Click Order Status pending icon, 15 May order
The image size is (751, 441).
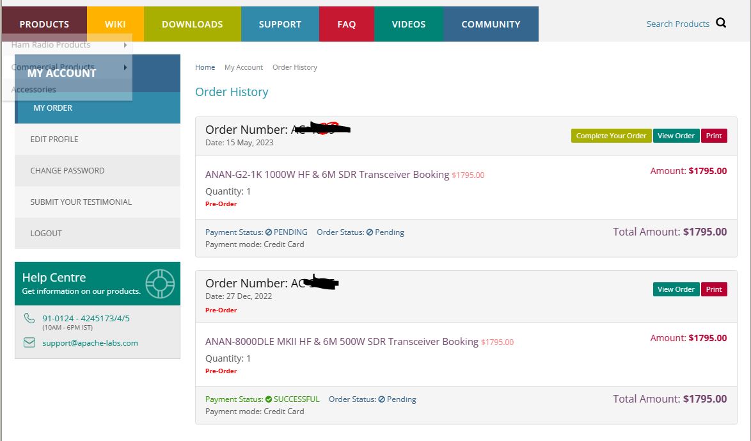coord(370,232)
